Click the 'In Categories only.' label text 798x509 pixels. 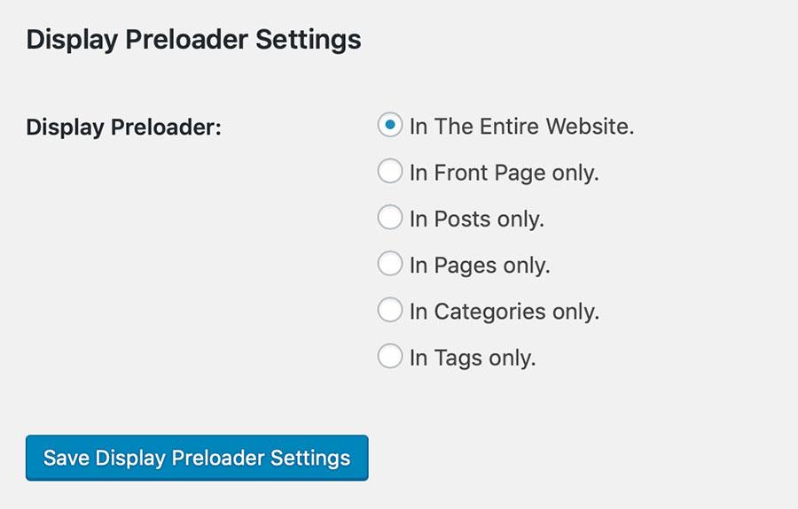(504, 312)
